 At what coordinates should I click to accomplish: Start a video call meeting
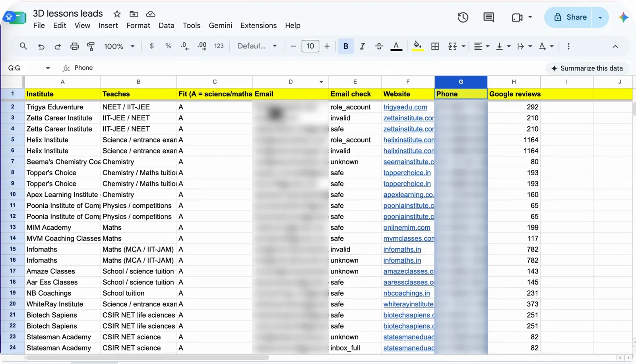point(517,17)
